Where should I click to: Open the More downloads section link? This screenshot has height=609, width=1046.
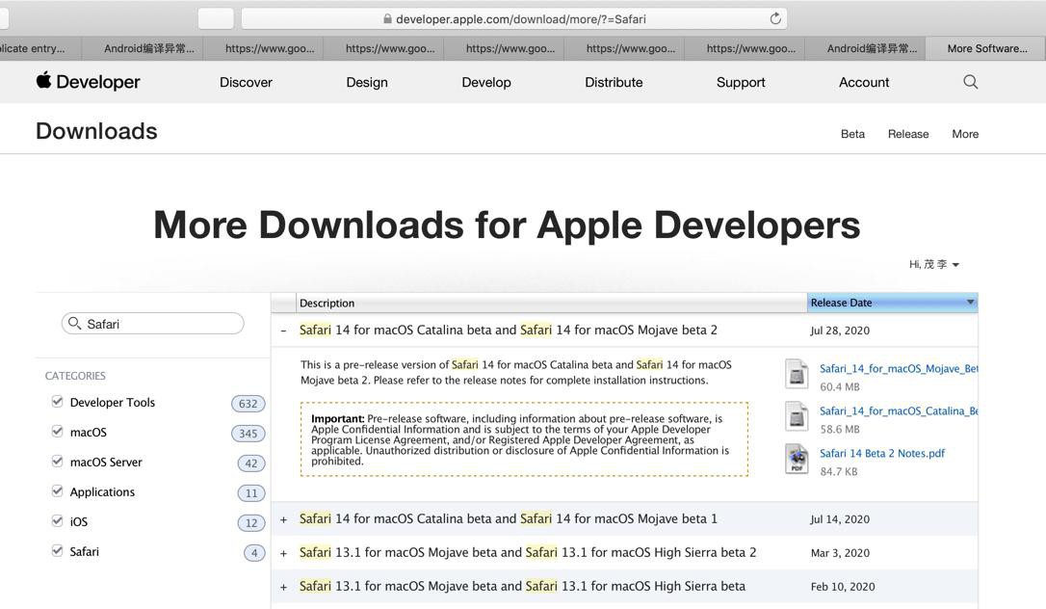965,134
